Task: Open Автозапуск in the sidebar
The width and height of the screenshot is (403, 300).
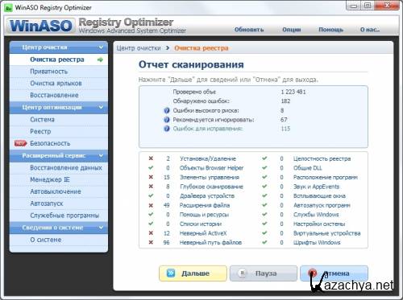Action: tap(59, 203)
